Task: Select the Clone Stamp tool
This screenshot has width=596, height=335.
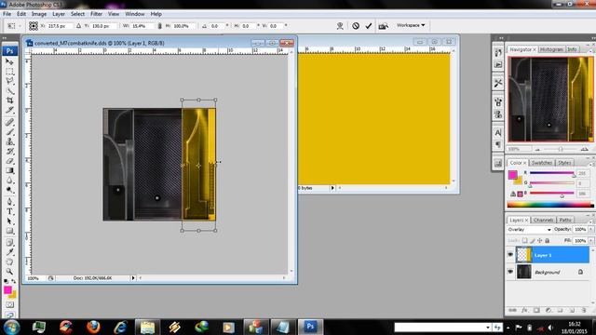Action: (10, 141)
